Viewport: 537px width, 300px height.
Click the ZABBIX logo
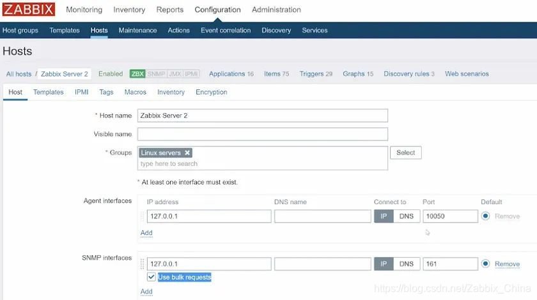[29, 9]
